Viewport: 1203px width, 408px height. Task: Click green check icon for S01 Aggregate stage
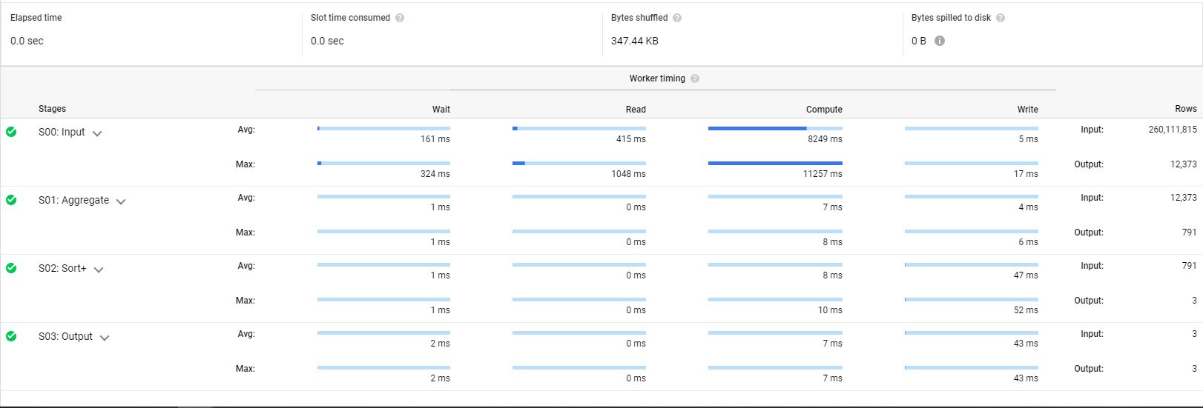11,200
